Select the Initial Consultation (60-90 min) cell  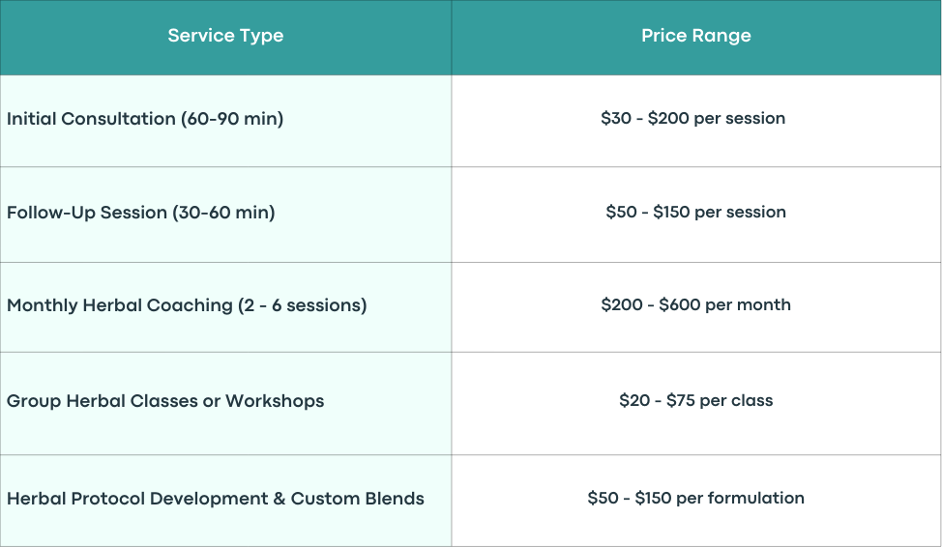[x=225, y=121]
